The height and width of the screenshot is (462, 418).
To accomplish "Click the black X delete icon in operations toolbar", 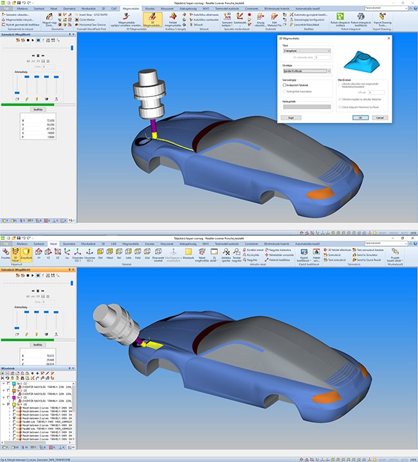I will (x=3, y=378).
